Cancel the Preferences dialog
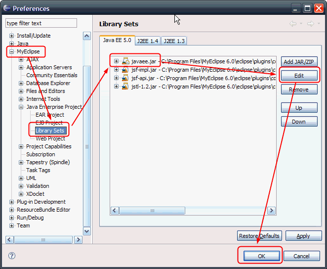 click(x=301, y=256)
